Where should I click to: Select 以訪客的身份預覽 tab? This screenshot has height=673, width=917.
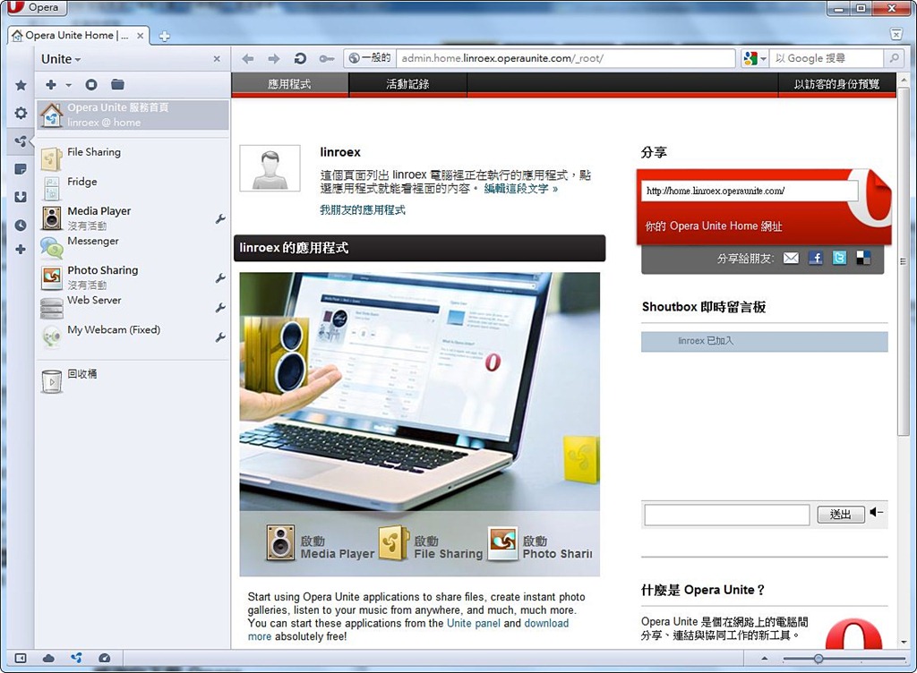836,84
